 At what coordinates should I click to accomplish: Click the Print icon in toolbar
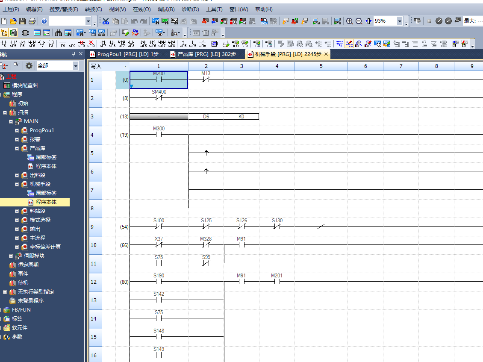(32, 21)
